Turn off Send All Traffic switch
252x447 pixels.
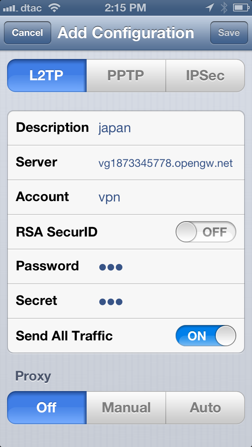click(x=206, y=336)
